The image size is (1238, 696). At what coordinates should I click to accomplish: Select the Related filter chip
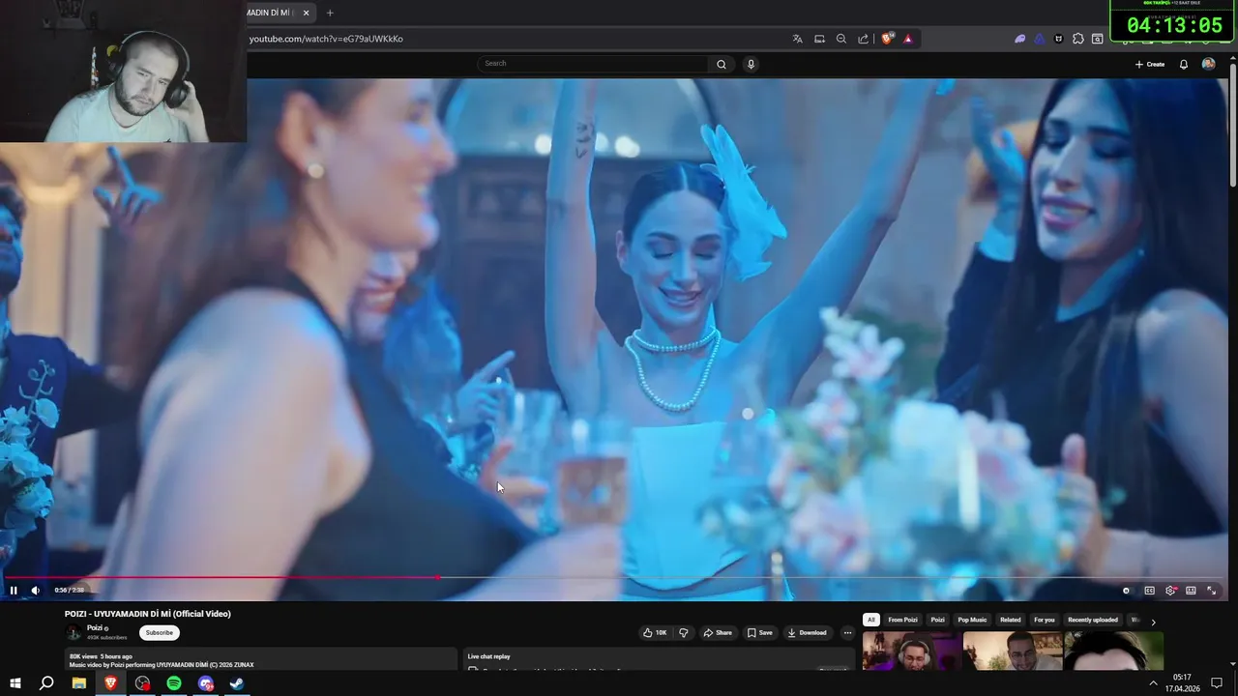click(1011, 620)
